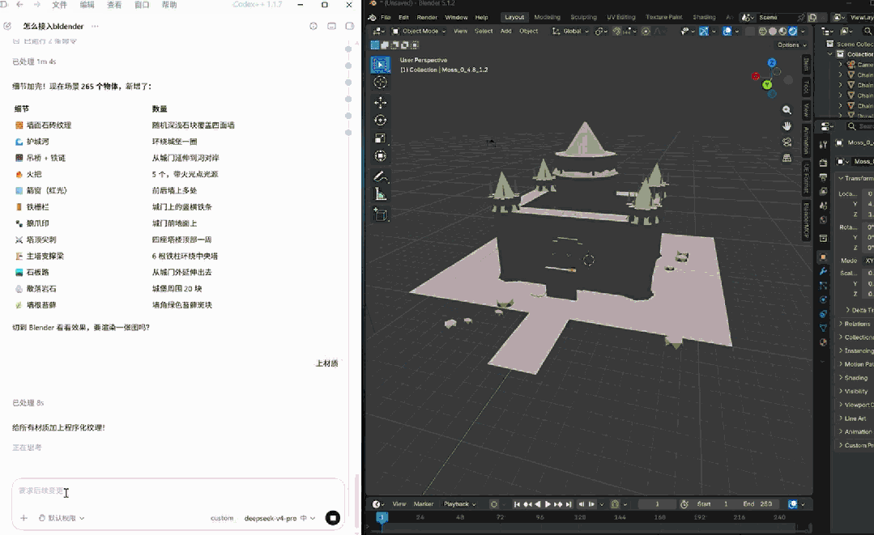Open the Options button in viewport header
The image size is (874, 535).
791,45
